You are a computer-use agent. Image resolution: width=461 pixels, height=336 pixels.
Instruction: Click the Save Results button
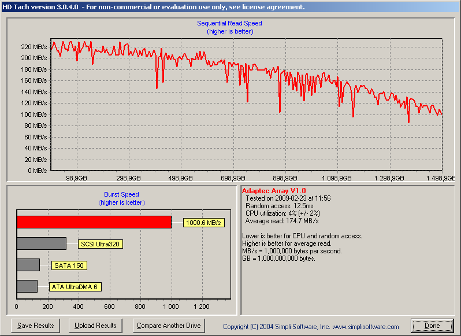pyautogui.click(x=36, y=326)
